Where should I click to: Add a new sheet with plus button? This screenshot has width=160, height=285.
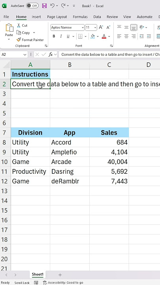(60, 275)
